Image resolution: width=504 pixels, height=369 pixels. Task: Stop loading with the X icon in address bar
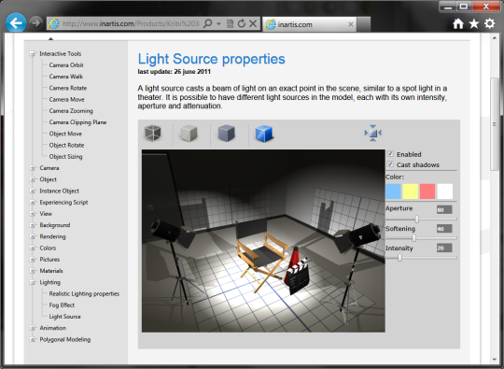pyautogui.click(x=253, y=23)
